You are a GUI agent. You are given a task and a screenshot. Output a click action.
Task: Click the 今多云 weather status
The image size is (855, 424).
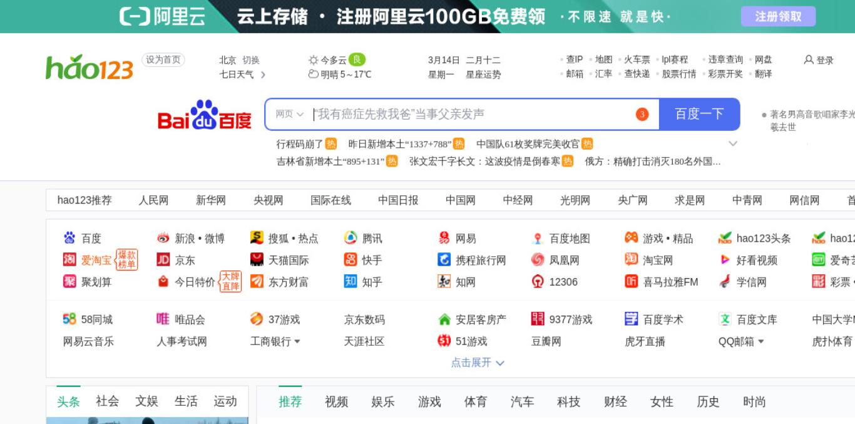(334, 60)
